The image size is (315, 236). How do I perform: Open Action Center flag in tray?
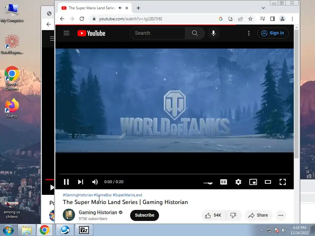[277, 230]
